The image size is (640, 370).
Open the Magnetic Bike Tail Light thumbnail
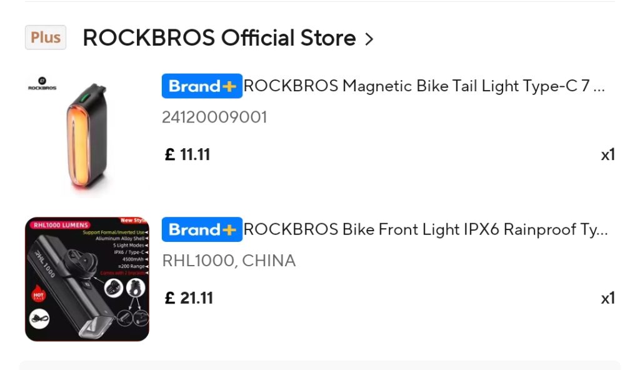pos(87,136)
